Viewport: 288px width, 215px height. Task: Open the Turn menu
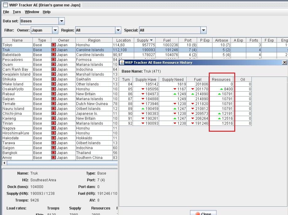[x=17, y=12]
